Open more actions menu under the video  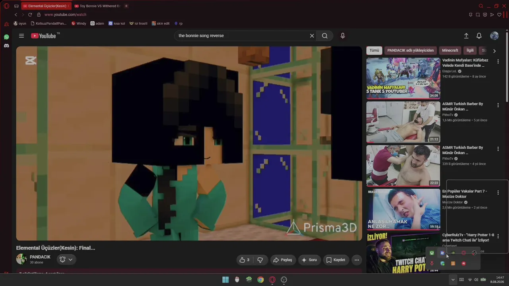click(x=357, y=260)
